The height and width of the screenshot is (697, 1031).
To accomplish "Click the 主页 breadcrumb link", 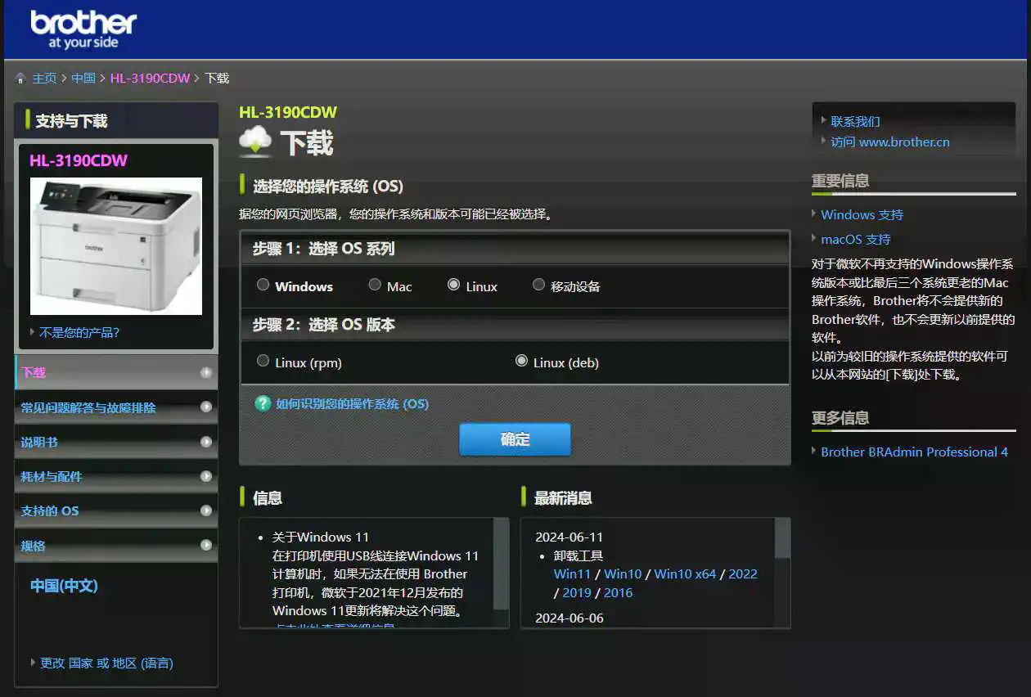I will coord(44,79).
